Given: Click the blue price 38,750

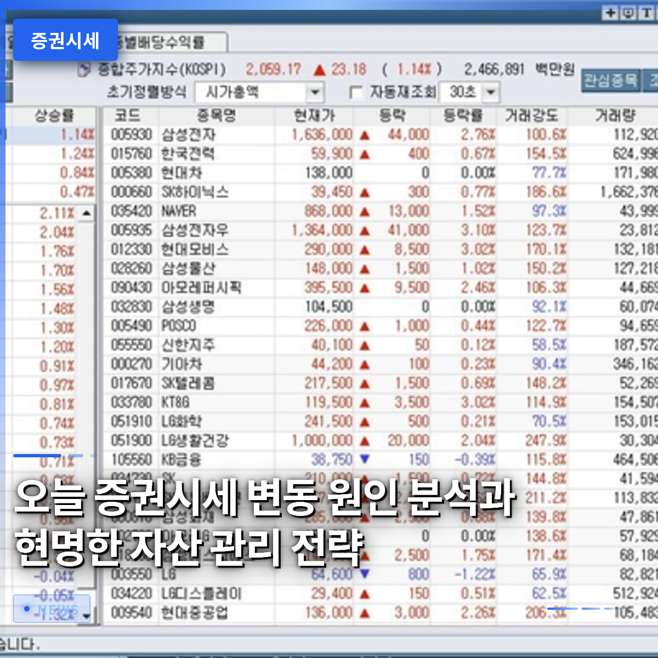Looking at the screenshot, I should point(332,460).
